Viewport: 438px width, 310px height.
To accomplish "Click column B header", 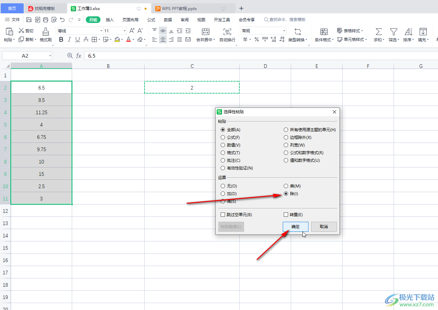I will [108, 66].
